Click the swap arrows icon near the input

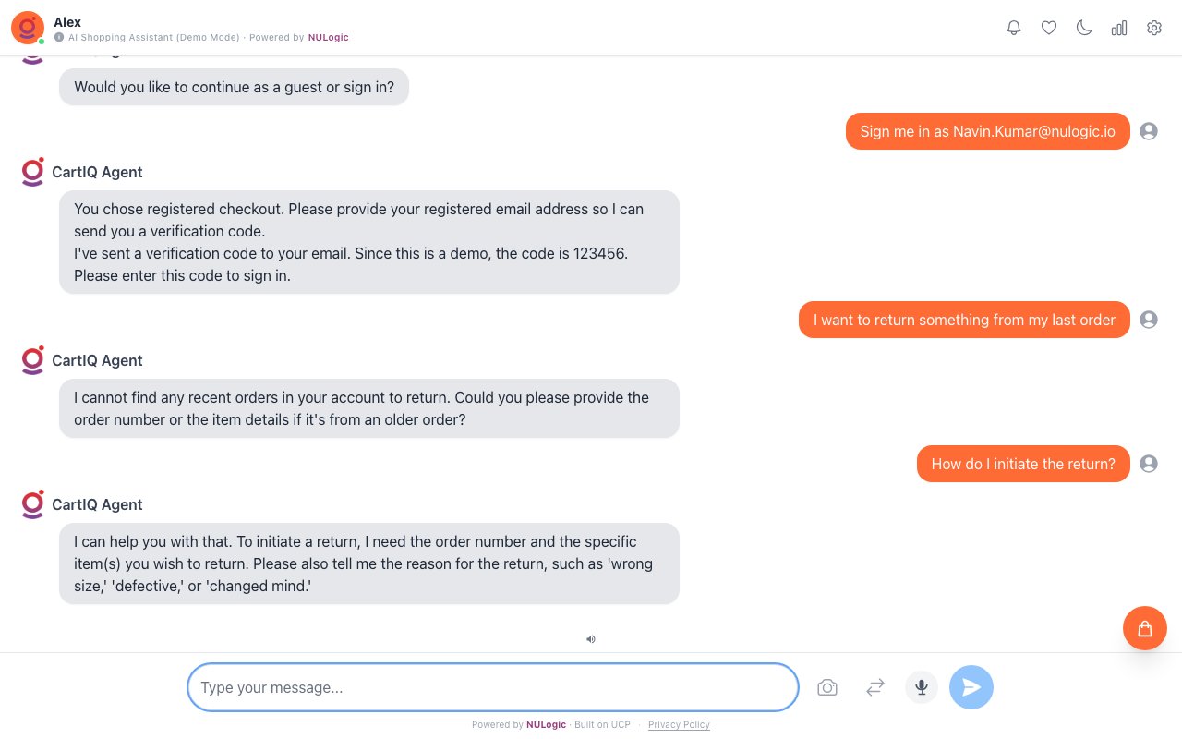(x=874, y=687)
